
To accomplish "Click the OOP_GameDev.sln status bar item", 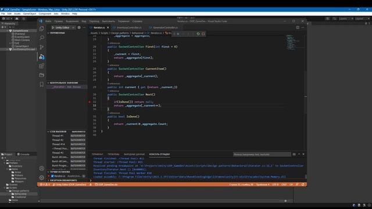I will (106, 185).
